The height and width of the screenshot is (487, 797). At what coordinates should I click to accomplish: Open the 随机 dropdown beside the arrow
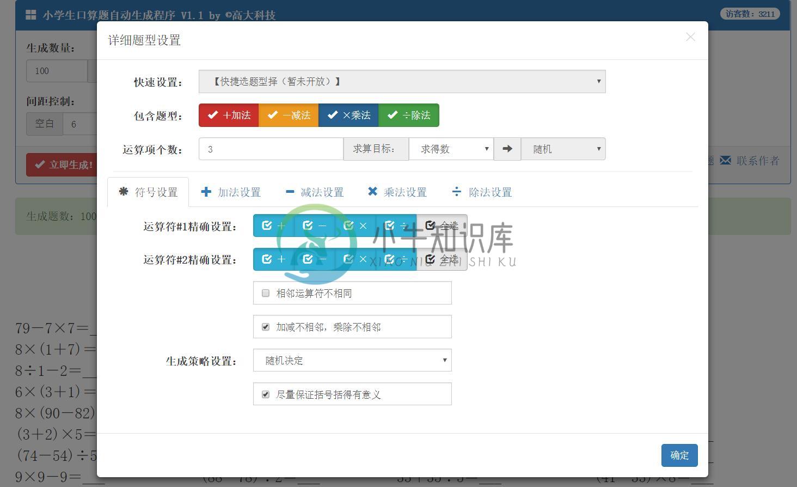tap(563, 149)
